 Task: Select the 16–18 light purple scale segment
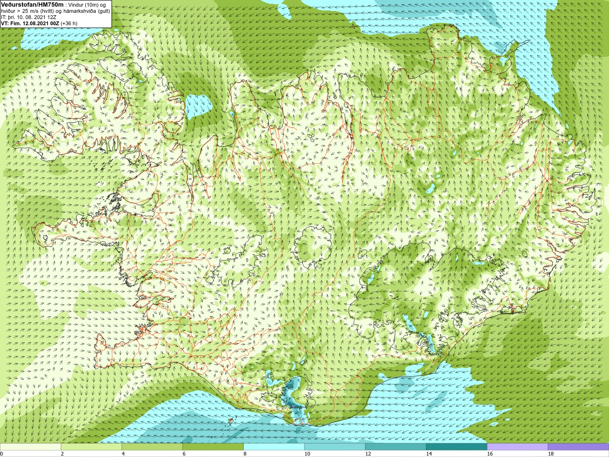pyautogui.click(x=518, y=447)
